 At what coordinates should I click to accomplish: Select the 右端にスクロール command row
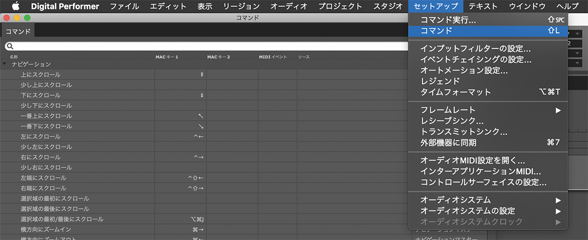click(204, 188)
